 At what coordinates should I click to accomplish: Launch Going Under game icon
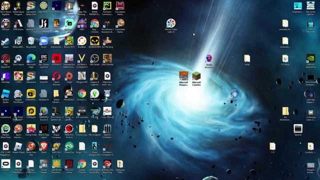tap(31, 129)
